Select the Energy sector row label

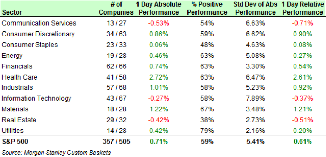click(12, 55)
